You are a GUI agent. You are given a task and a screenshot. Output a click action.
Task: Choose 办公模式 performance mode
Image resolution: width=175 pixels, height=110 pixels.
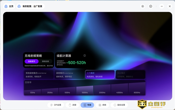130,75
